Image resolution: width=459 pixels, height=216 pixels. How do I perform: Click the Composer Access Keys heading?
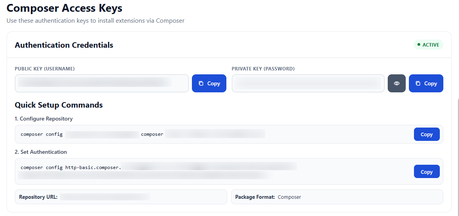[x=65, y=8]
